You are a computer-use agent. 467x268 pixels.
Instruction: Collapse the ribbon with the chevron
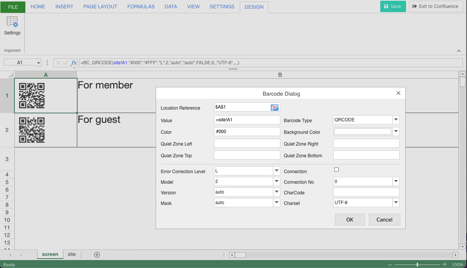click(459, 51)
